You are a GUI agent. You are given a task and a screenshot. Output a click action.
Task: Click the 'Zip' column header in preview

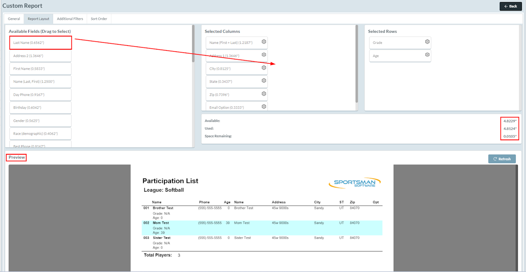(x=353, y=202)
